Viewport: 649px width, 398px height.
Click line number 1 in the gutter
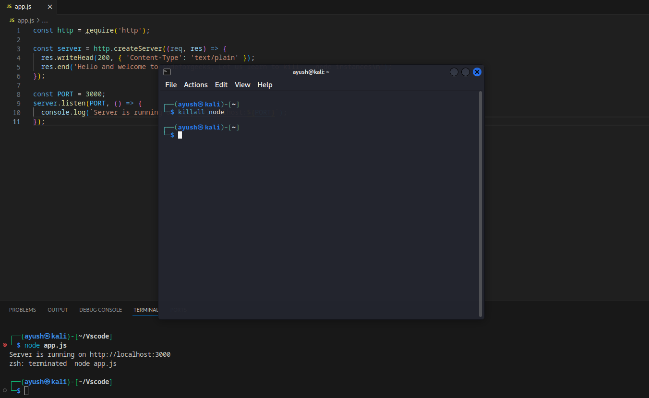(19, 30)
